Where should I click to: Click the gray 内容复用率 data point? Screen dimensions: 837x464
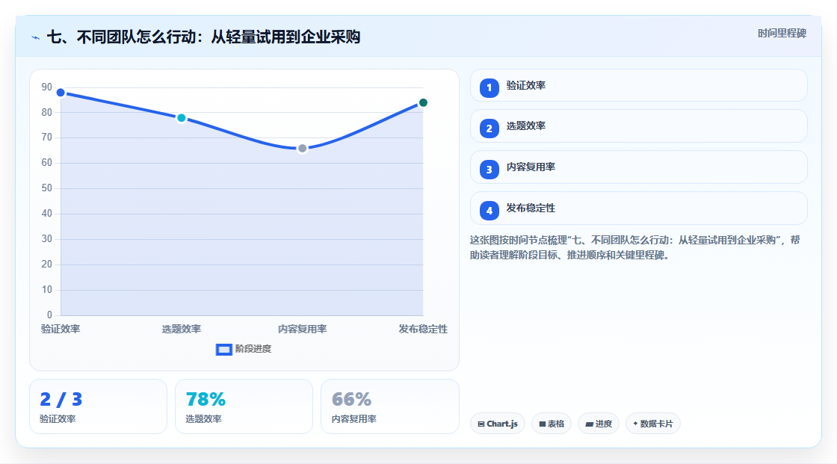302,149
